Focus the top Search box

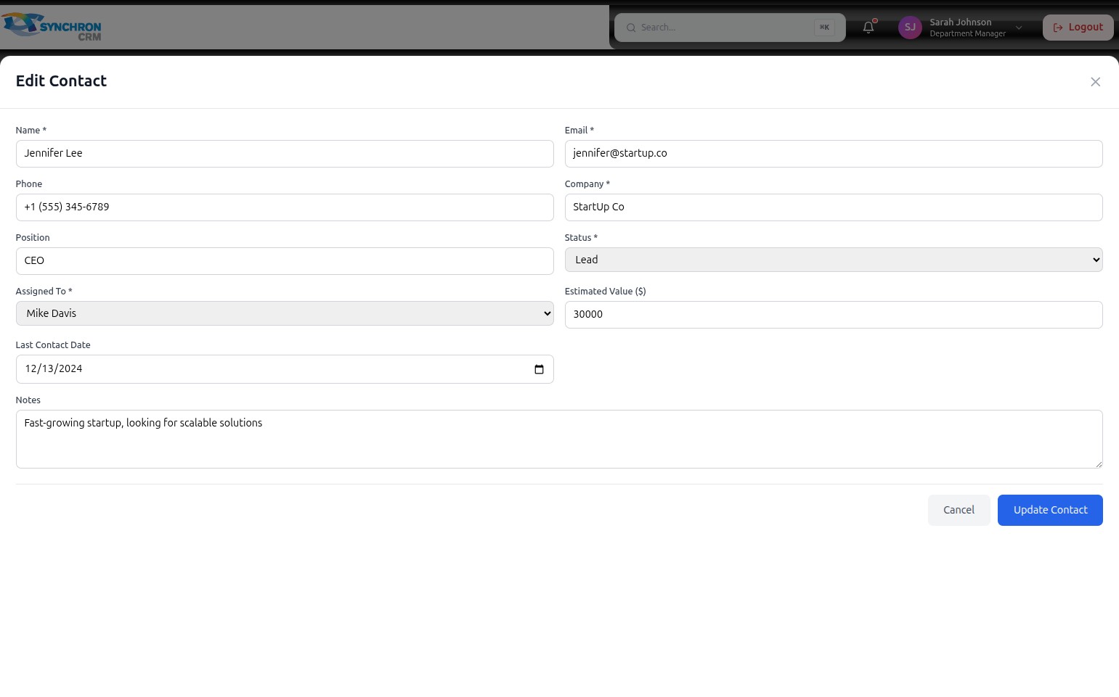(x=730, y=28)
